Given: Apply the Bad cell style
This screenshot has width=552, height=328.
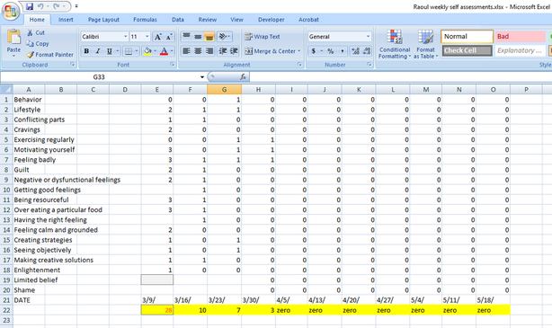Looking at the screenshot, I should [521, 36].
